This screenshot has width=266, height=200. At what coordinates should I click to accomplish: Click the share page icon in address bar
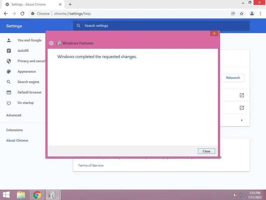point(233,14)
